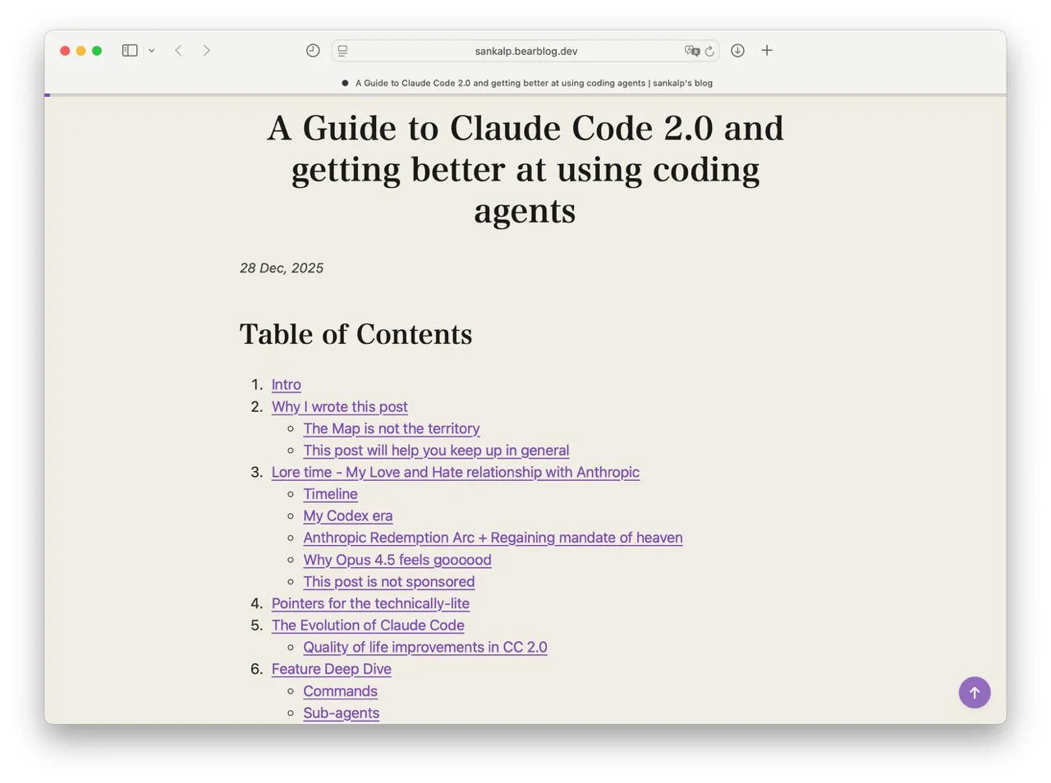Open a new tab with plus button
This screenshot has height=783, width=1051.
[767, 51]
